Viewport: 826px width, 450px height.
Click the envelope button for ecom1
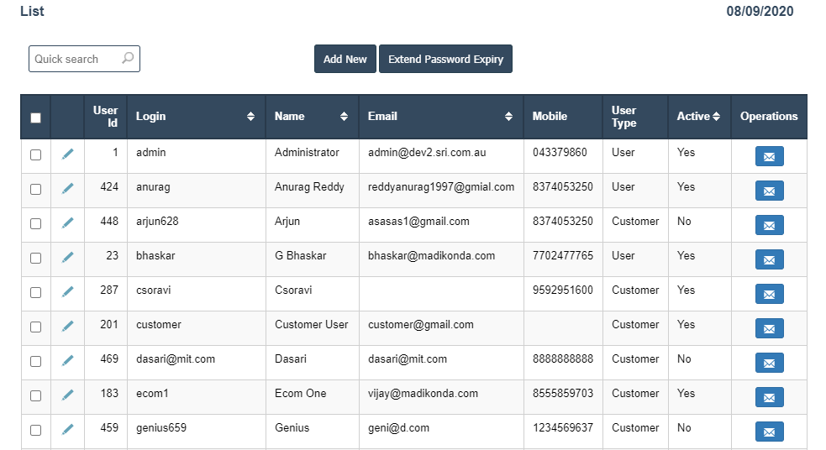coord(769,397)
